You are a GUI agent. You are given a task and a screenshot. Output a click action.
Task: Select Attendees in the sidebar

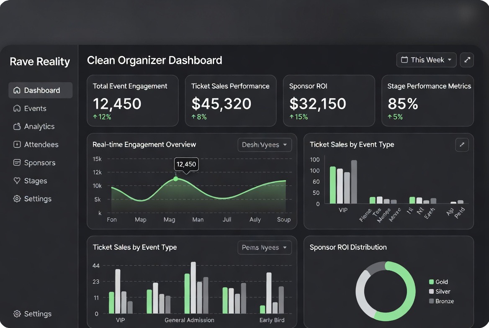(36, 144)
